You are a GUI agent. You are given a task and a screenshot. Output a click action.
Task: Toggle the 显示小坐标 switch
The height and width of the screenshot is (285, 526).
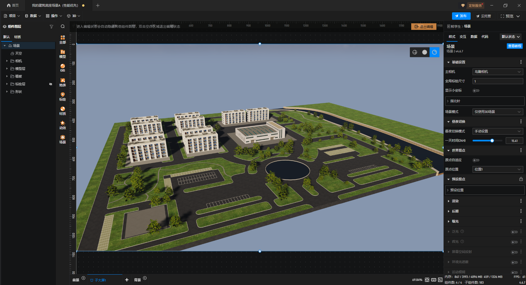[476, 91]
